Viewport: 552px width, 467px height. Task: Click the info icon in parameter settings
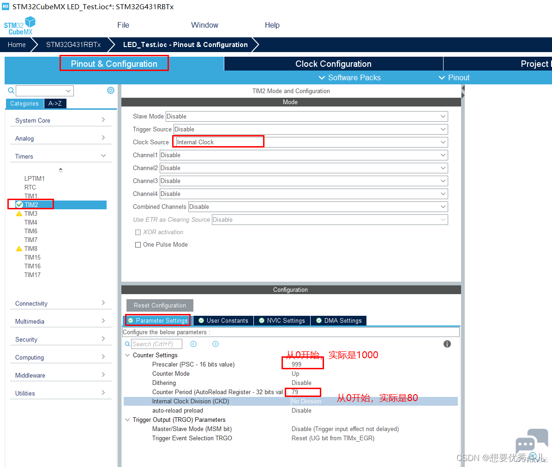click(x=447, y=344)
